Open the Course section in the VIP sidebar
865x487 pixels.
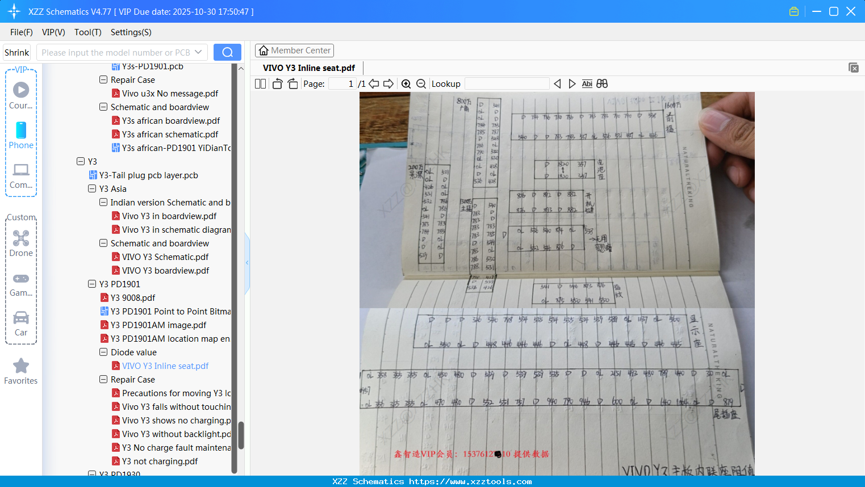(x=21, y=96)
